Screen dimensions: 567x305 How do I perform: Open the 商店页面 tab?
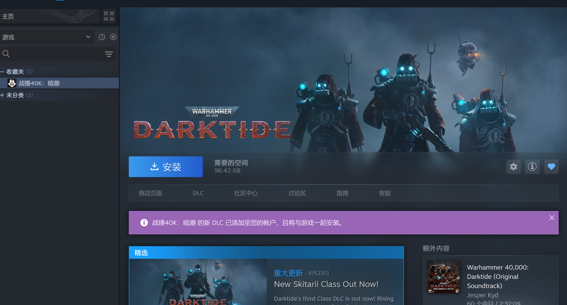(150, 193)
